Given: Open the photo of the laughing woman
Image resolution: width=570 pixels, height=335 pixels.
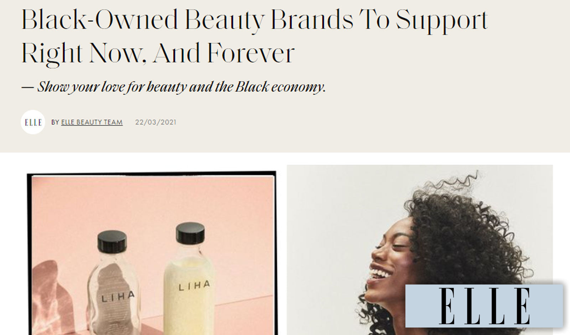Looking at the screenshot, I should (420, 250).
